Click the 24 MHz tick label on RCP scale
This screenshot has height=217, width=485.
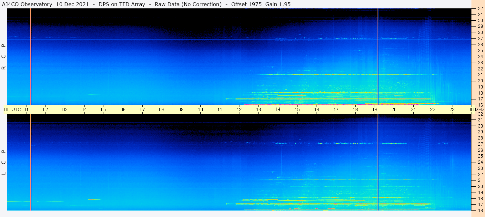(480, 57)
